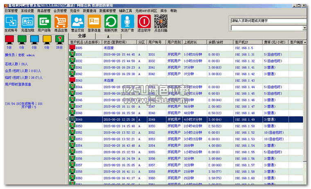The image size is (311, 189).
Task: Click login time 2015-06-28 16:35:05
Action: click(119, 165)
